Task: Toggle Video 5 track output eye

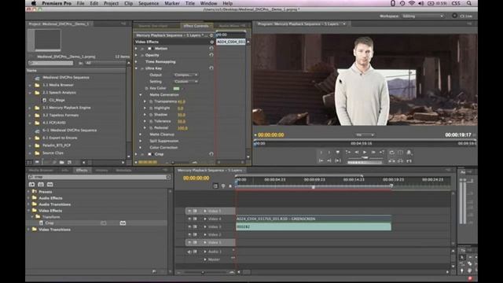Action: (x=189, y=211)
